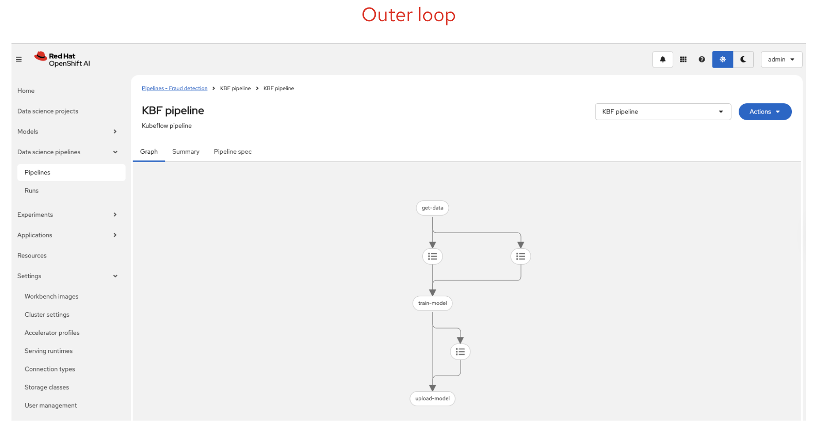Screen dimensions: 817x424
Task: Switch to the Summary tab
Action: [x=185, y=151]
